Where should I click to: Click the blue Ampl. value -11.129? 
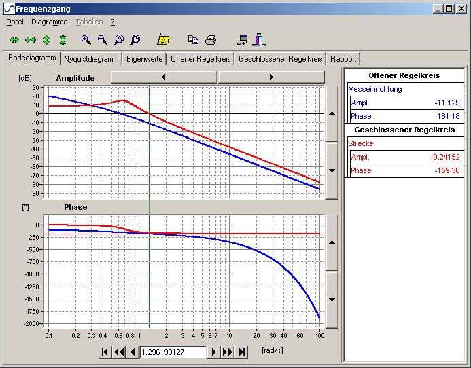click(447, 103)
